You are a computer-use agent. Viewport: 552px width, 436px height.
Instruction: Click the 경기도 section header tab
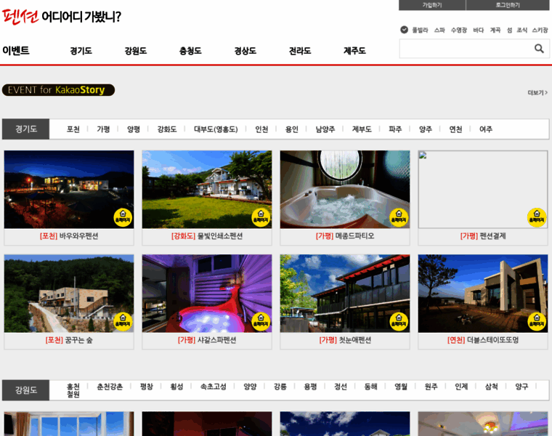[x=25, y=129]
